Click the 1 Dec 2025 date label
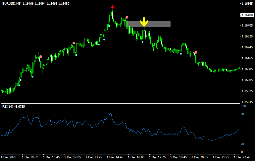Image resolution: width=255 pixels, height=161 pixels. (9, 157)
